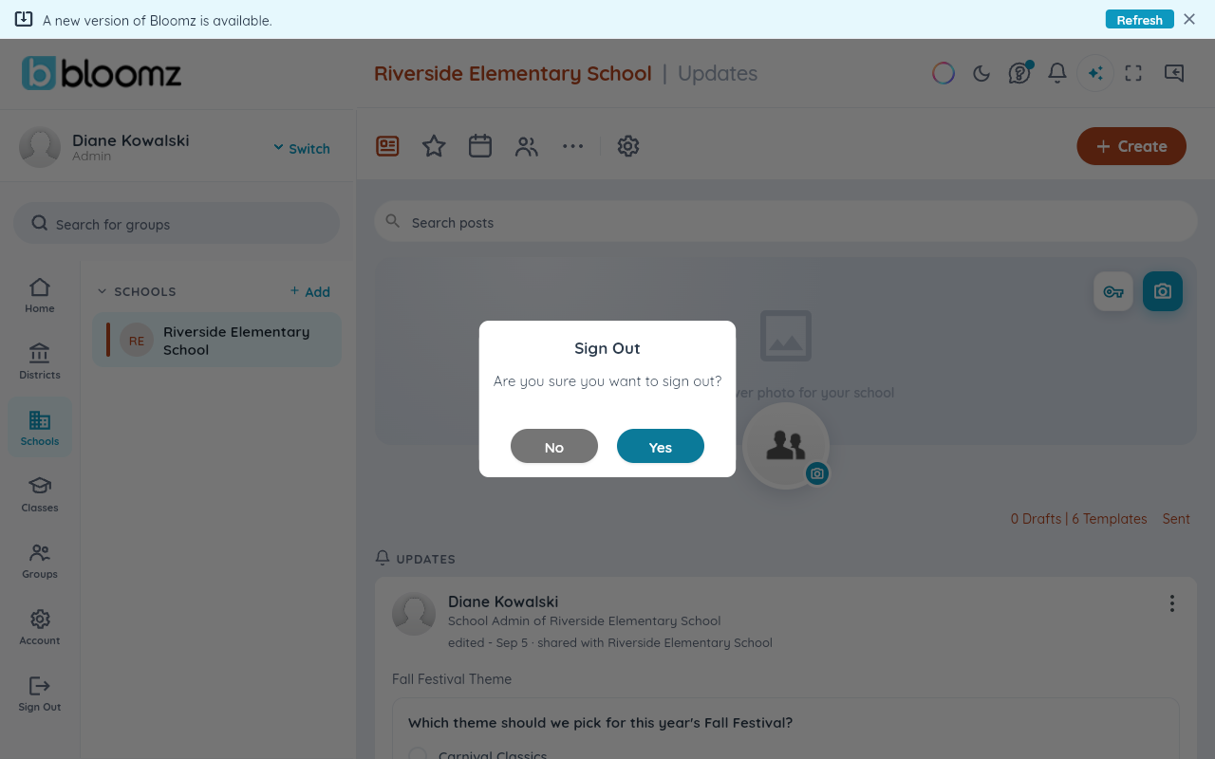
Task: Open Sent posts link
Action: pos(1176,519)
